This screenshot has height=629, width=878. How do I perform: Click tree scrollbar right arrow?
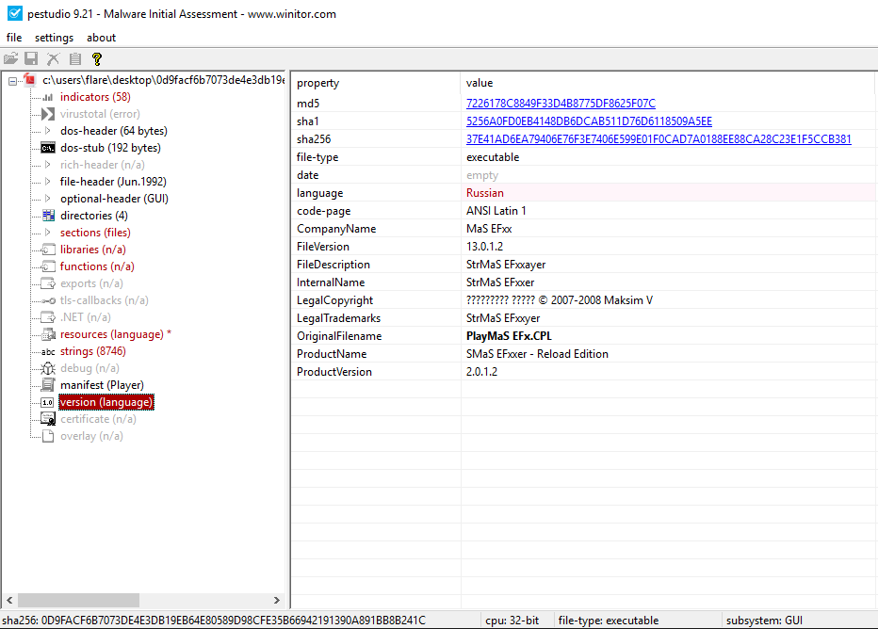point(277,600)
